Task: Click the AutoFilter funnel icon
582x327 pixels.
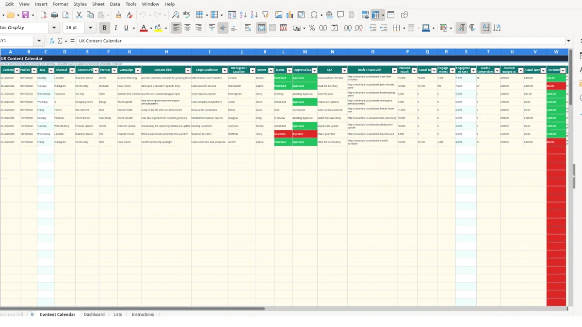Action: tap(265, 15)
